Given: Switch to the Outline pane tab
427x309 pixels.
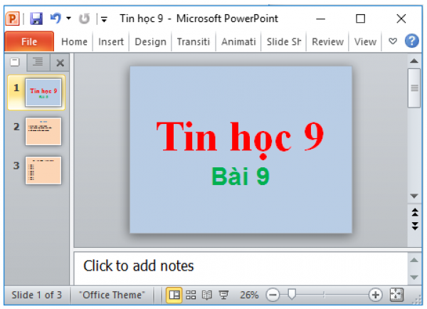Looking at the screenshot, I should 38,63.
